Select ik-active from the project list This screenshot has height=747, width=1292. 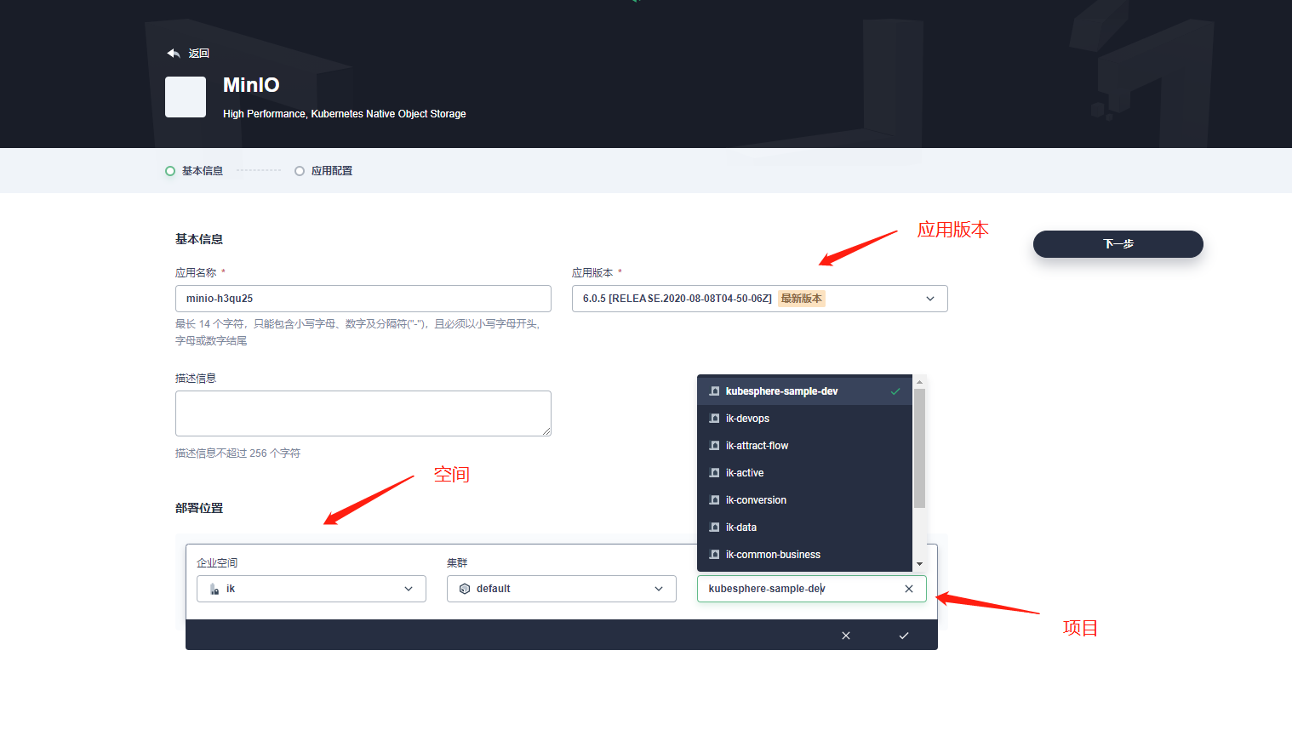tap(744, 472)
